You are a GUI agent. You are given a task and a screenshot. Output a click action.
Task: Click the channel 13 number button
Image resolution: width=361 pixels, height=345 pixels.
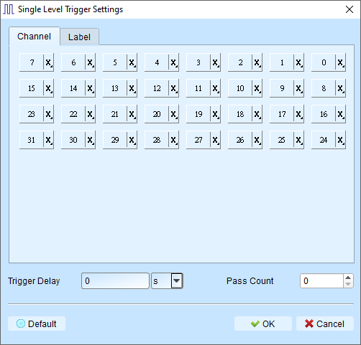tap(115, 88)
